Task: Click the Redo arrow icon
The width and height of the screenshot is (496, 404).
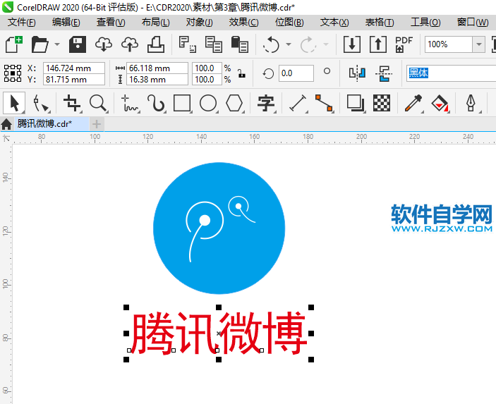Action: (x=308, y=44)
